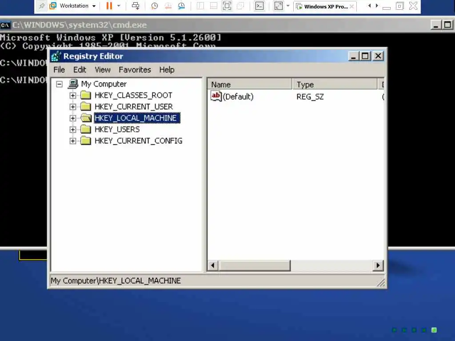The image size is (455, 341).
Task: Go to previous tab arrow
Action: (x=369, y=6)
